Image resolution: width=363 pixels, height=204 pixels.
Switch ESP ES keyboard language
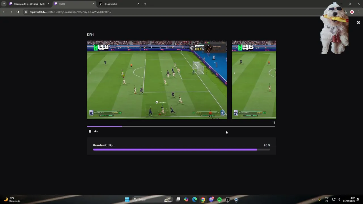click(x=327, y=199)
